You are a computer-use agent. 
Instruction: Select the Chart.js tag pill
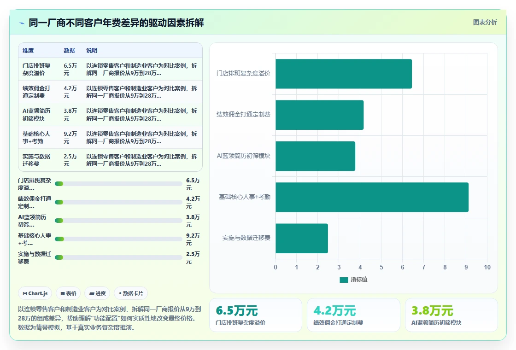point(35,293)
